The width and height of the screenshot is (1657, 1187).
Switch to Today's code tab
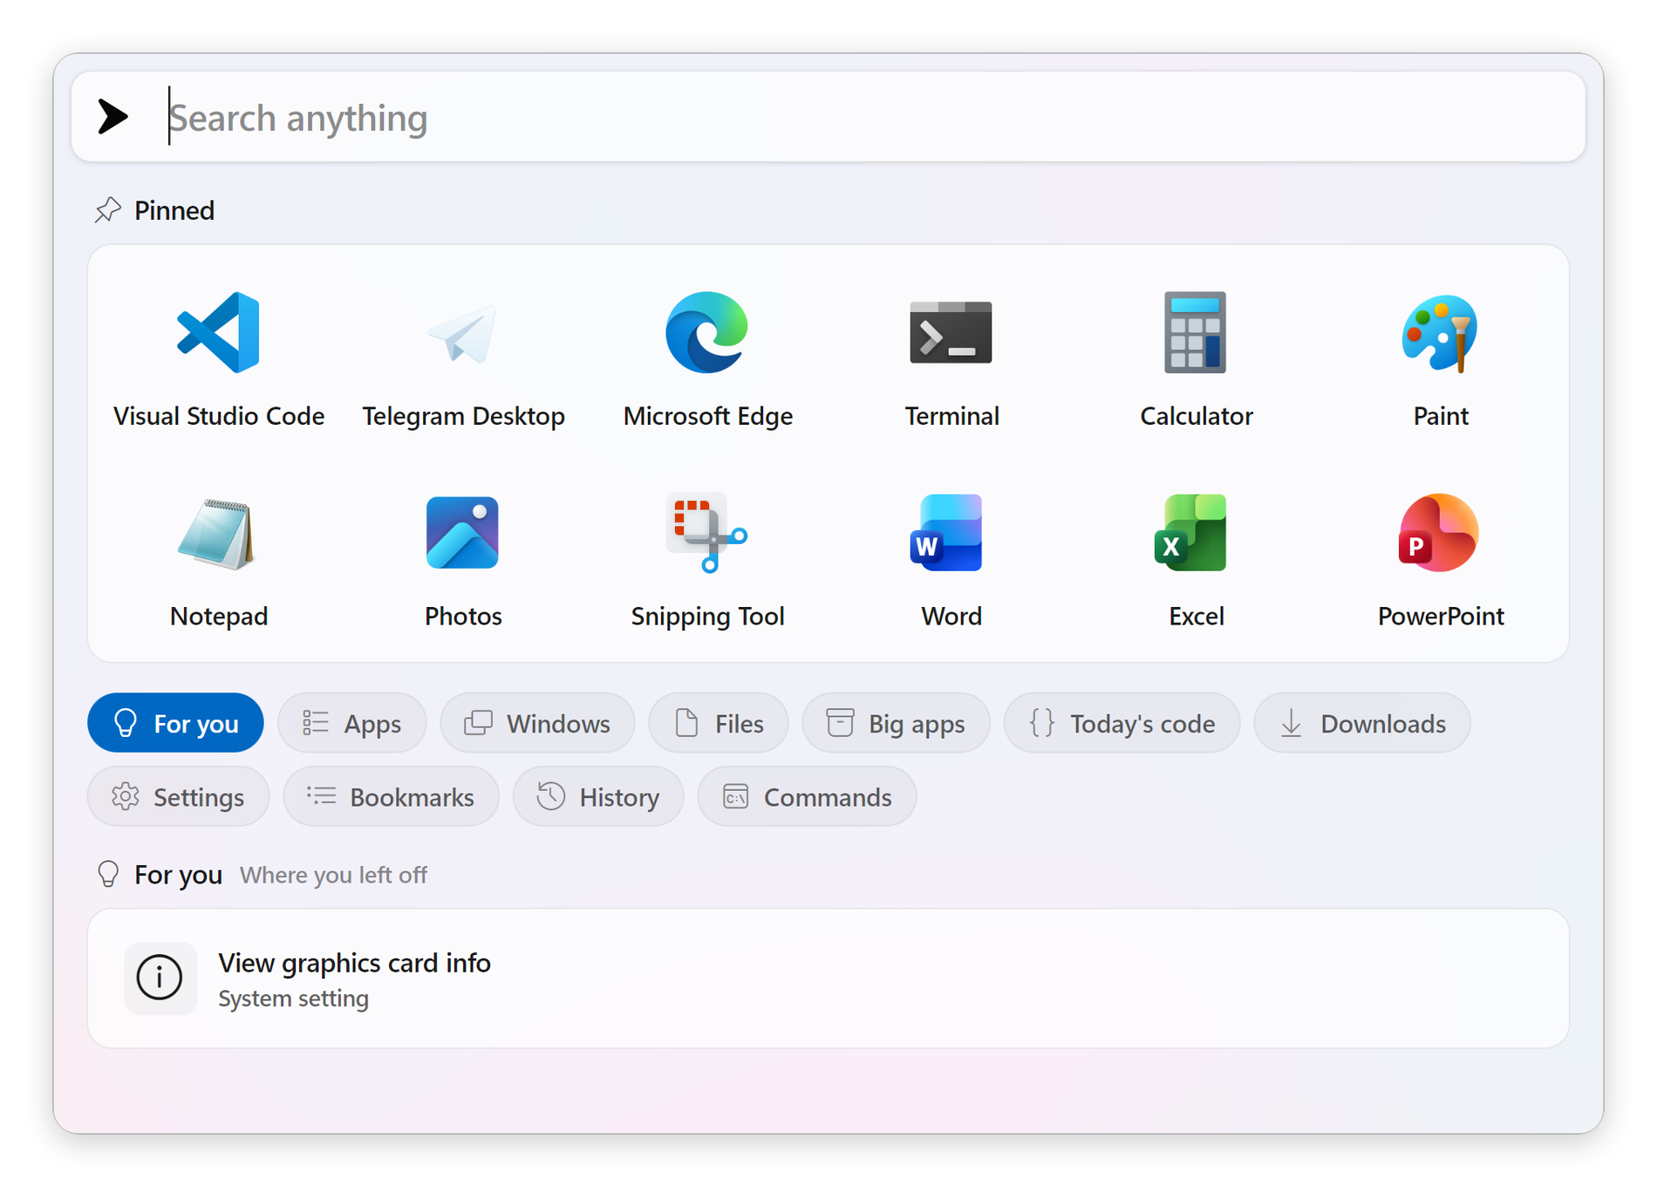[1122, 723]
